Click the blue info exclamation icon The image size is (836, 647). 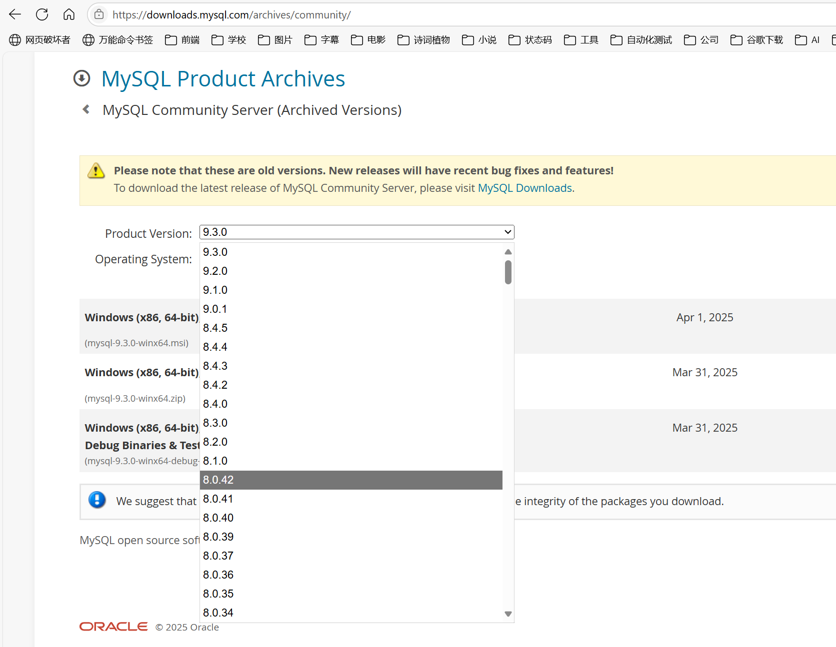[x=97, y=500]
